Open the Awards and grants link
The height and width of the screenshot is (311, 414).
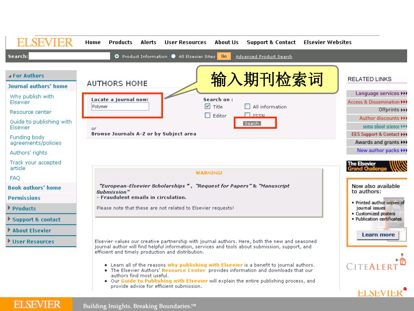(377, 142)
